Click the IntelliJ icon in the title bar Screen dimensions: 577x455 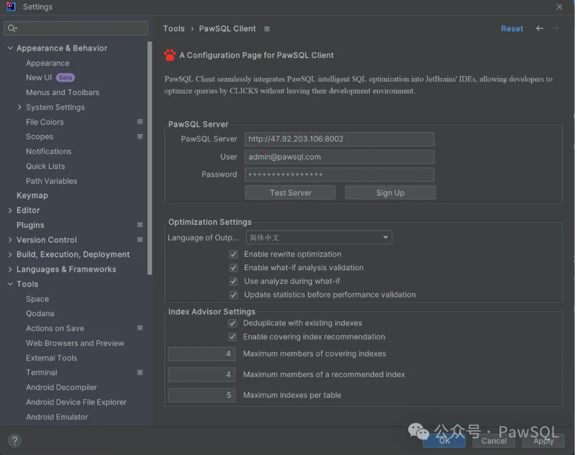[x=11, y=6]
